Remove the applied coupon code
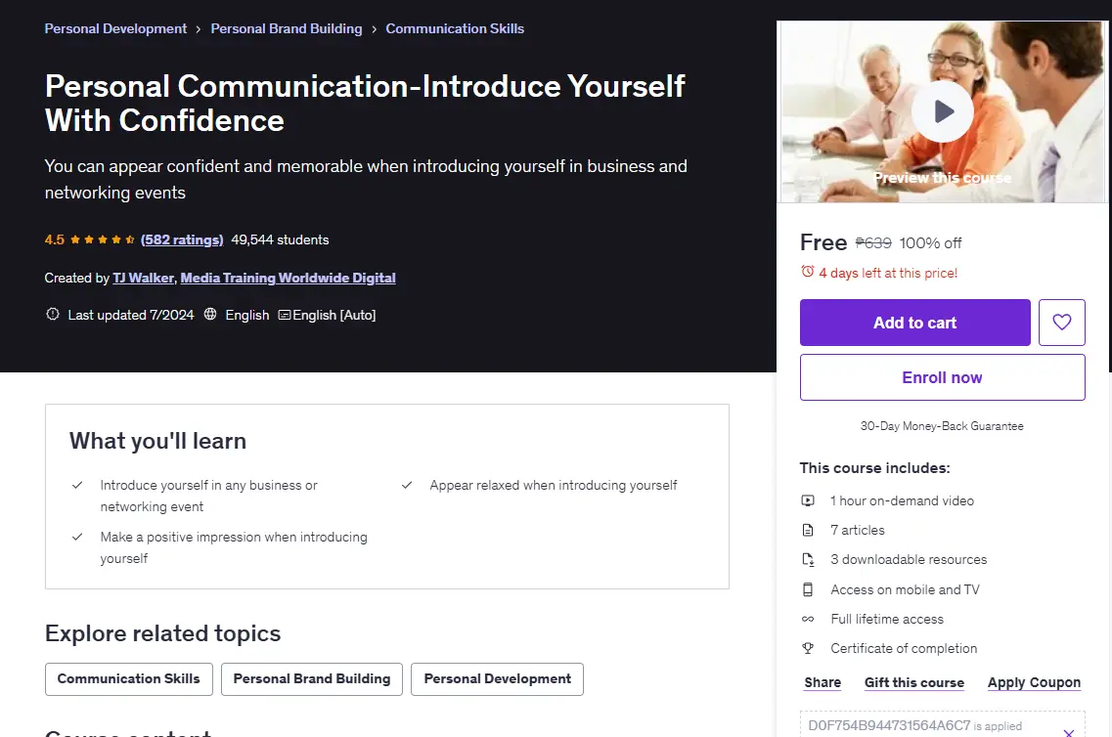This screenshot has width=1112, height=737. [x=1069, y=732]
